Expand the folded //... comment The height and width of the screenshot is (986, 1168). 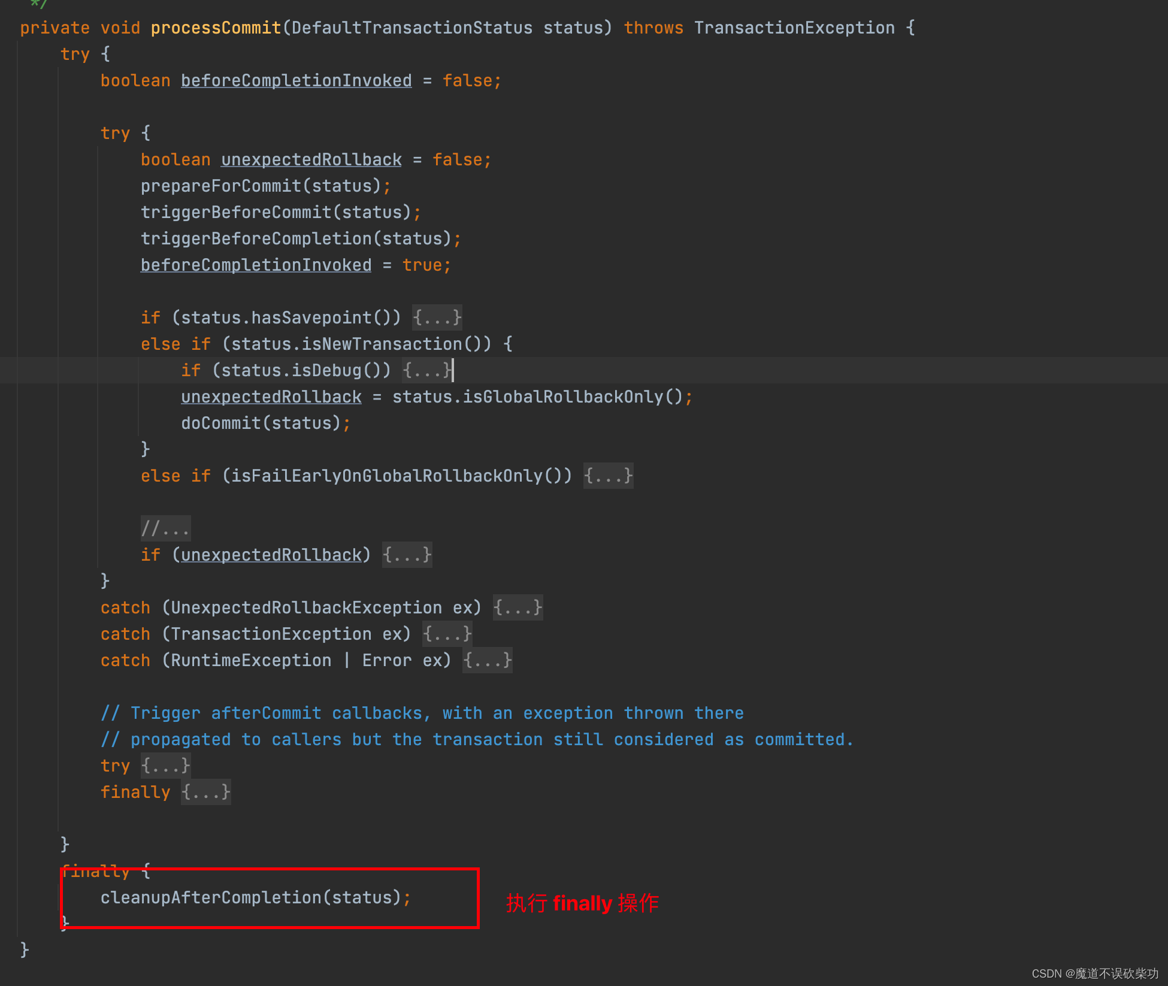165,528
